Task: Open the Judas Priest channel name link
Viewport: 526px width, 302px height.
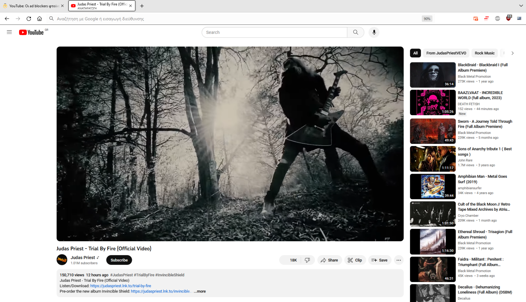Action: 83,258
